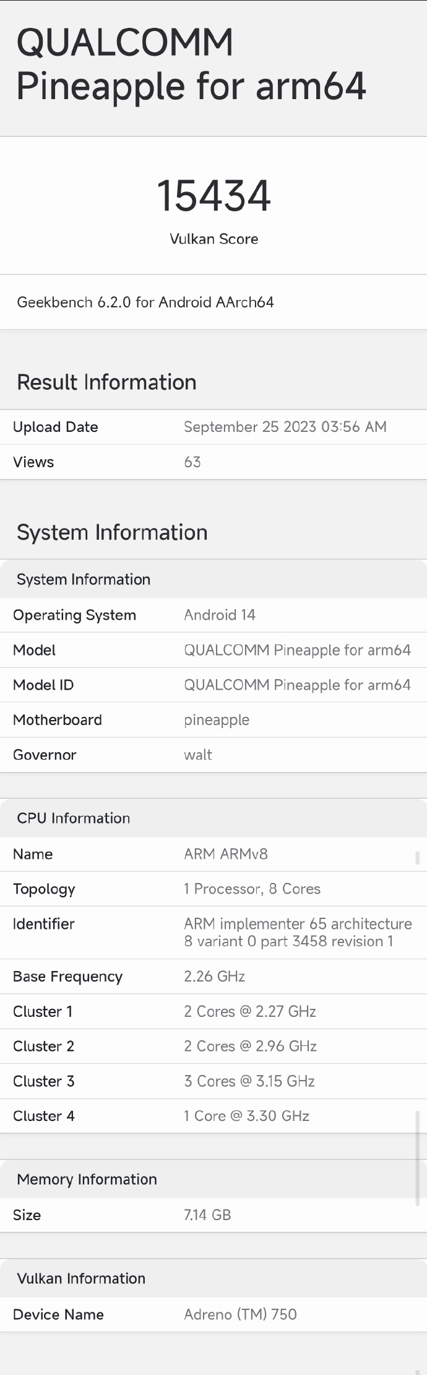Click the Adreno (TM) 750 device name
427x1375 pixels.
240,1314
